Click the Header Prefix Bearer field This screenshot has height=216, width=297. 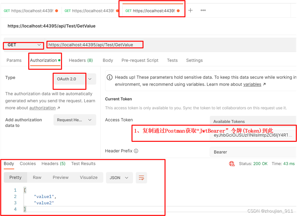(x=253, y=152)
